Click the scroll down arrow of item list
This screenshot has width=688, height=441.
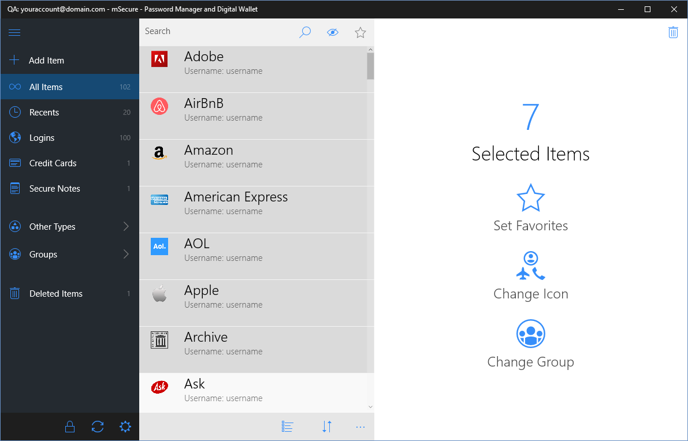tap(370, 407)
